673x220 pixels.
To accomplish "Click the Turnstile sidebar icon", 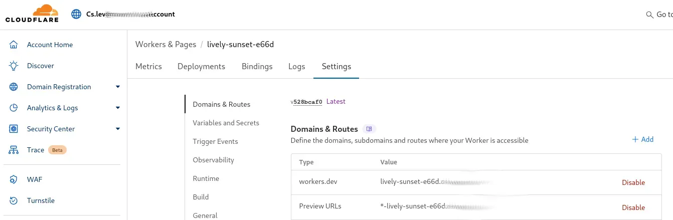I will click(14, 200).
